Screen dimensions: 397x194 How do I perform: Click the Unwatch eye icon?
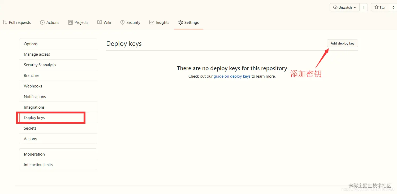335,7
